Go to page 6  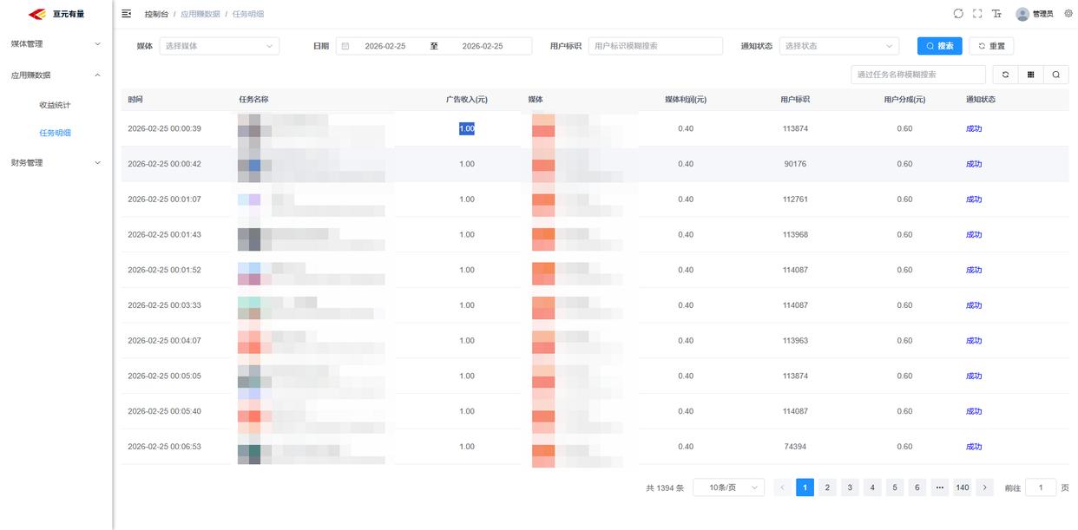(917, 487)
